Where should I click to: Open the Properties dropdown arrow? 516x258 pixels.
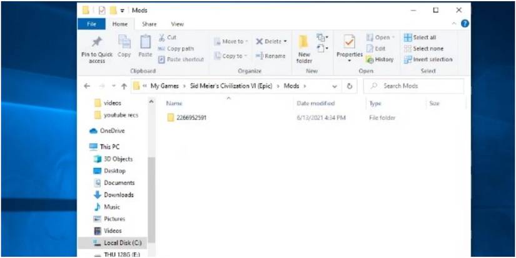[x=349, y=61]
